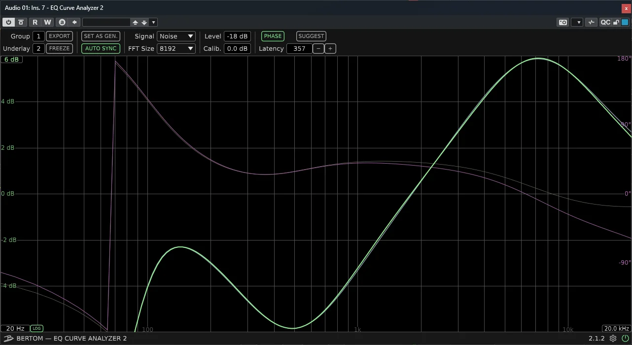
Task: Open the Signal type dropdown
Action: (176, 36)
